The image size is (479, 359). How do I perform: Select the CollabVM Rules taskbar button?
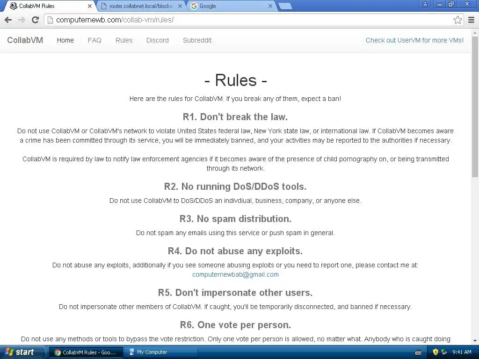(86, 352)
